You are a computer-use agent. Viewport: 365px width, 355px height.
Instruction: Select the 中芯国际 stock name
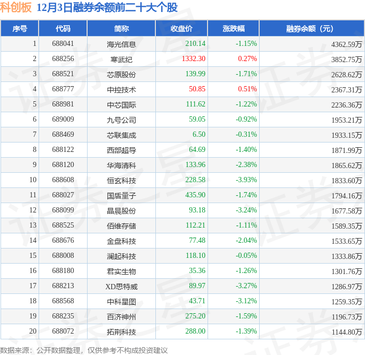click(x=121, y=104)
